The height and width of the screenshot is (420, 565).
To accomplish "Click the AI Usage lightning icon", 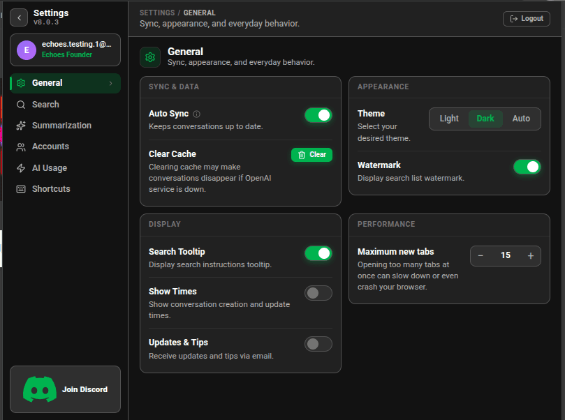I will (21, 168).
